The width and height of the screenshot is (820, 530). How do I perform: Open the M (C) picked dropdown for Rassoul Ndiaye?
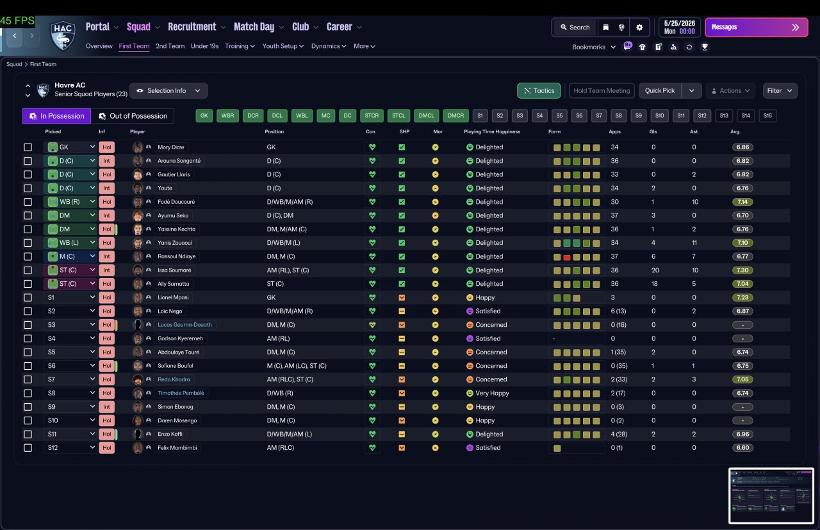[70, 256]
